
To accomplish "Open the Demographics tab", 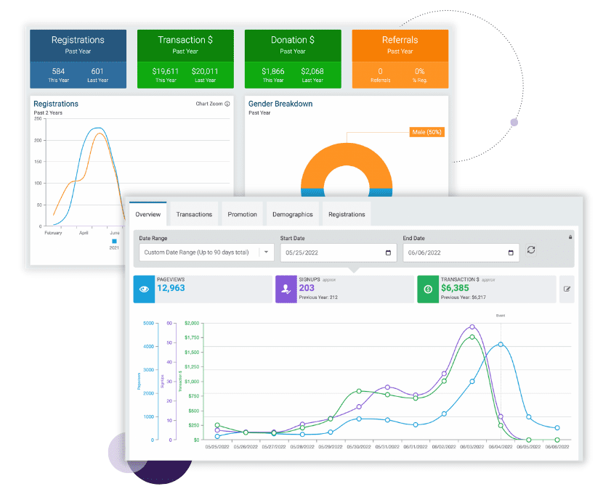I will (293, 214).
